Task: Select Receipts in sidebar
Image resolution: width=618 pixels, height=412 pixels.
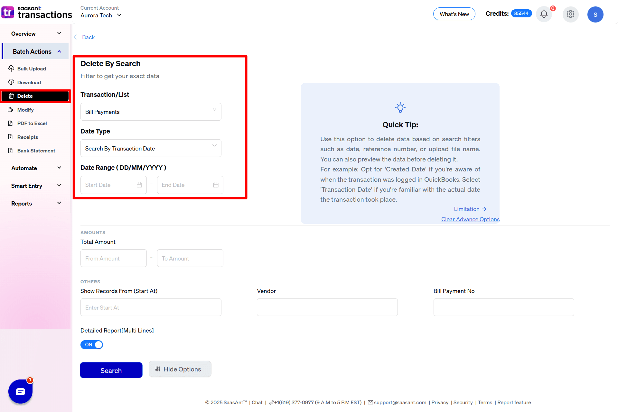Action: [28, 137]
